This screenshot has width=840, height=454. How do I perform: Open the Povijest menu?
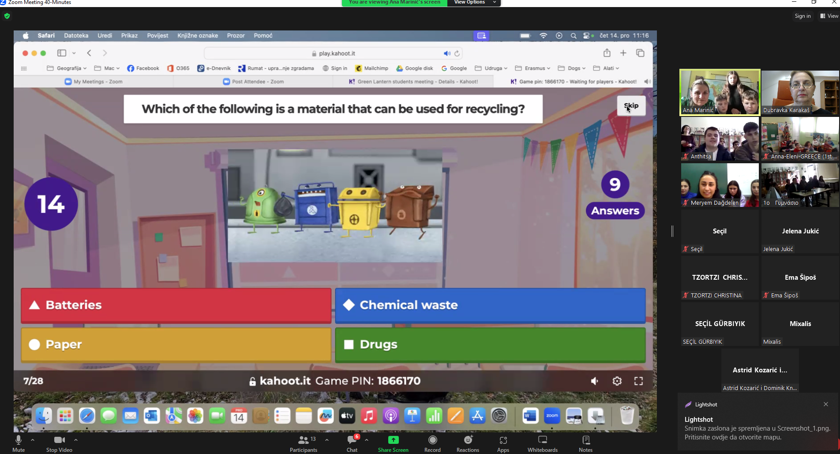157,36
